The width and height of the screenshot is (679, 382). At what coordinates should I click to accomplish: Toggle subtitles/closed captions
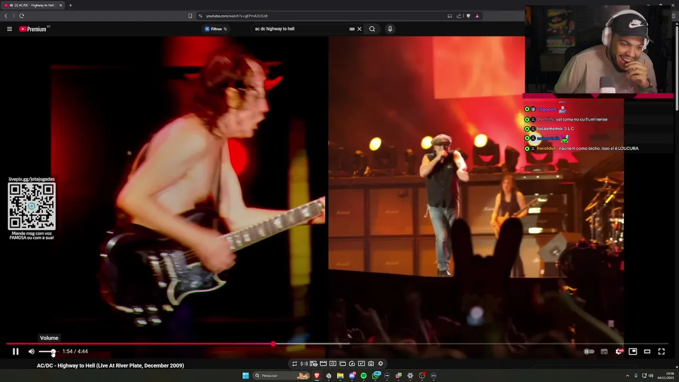(x=604, y=351)
